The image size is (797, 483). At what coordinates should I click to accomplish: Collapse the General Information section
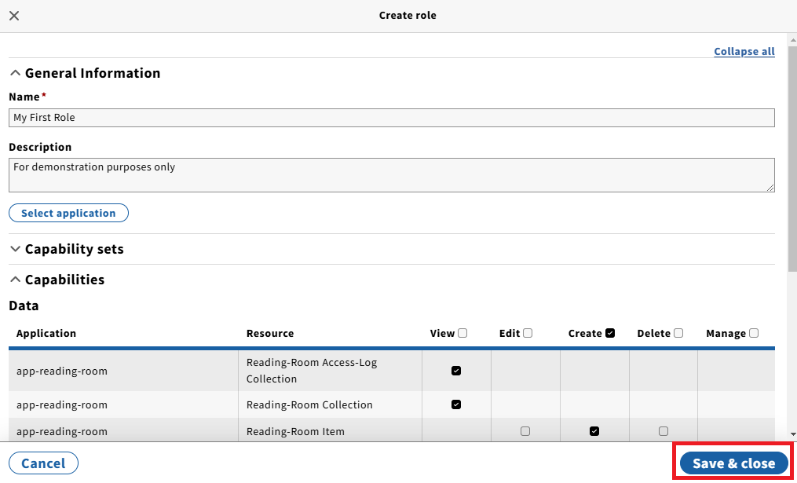click(x=85, y=73)
